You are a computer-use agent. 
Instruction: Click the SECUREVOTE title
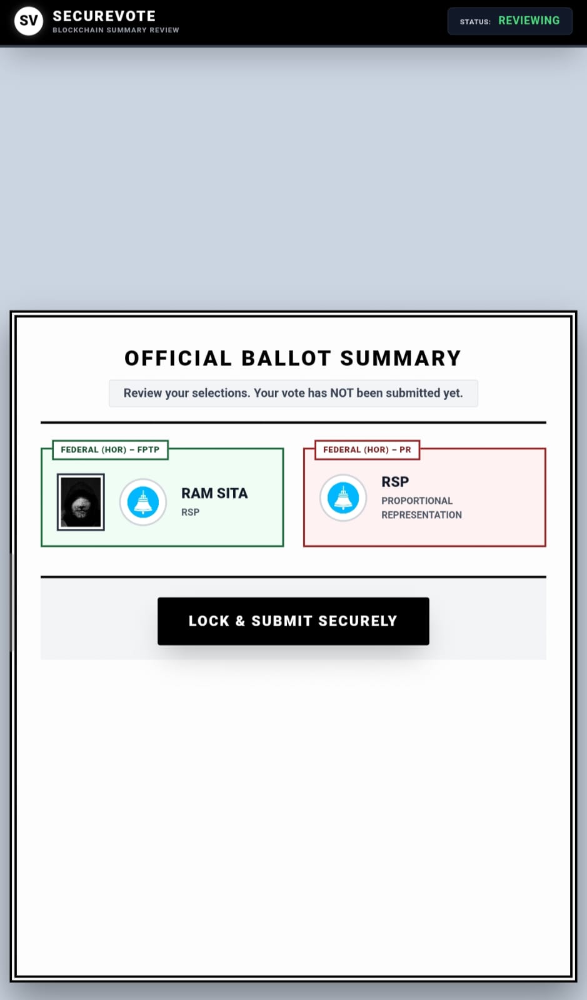pyautogui.click(x=104, y=16)
